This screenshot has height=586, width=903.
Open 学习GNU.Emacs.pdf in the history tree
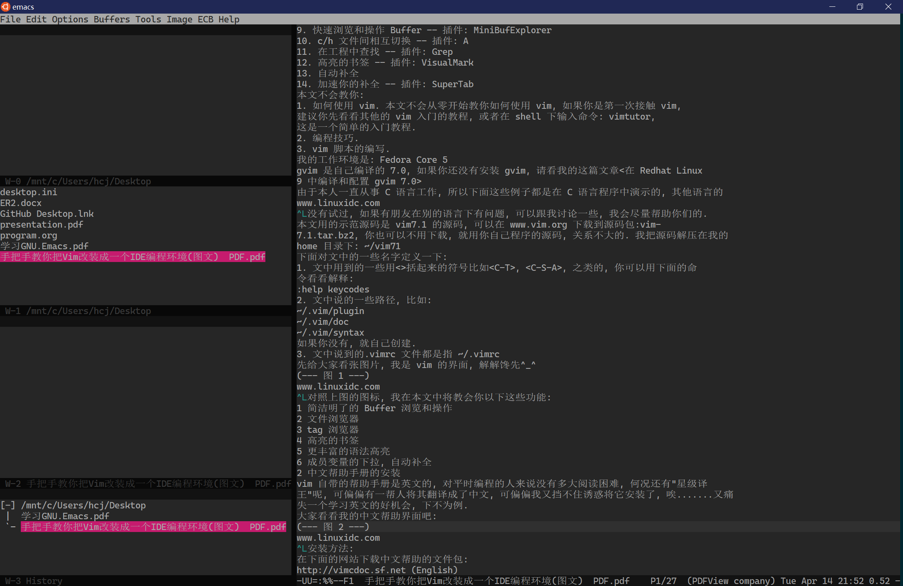click(65, 516)
